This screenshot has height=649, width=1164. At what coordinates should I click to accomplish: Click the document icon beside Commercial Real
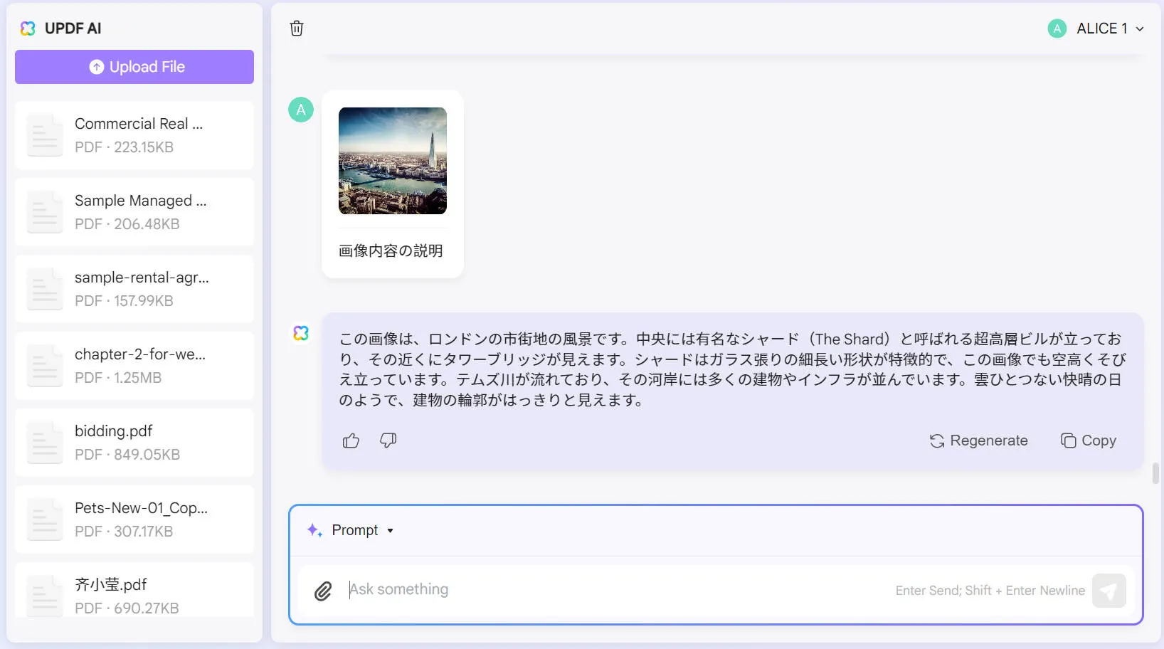45,135
